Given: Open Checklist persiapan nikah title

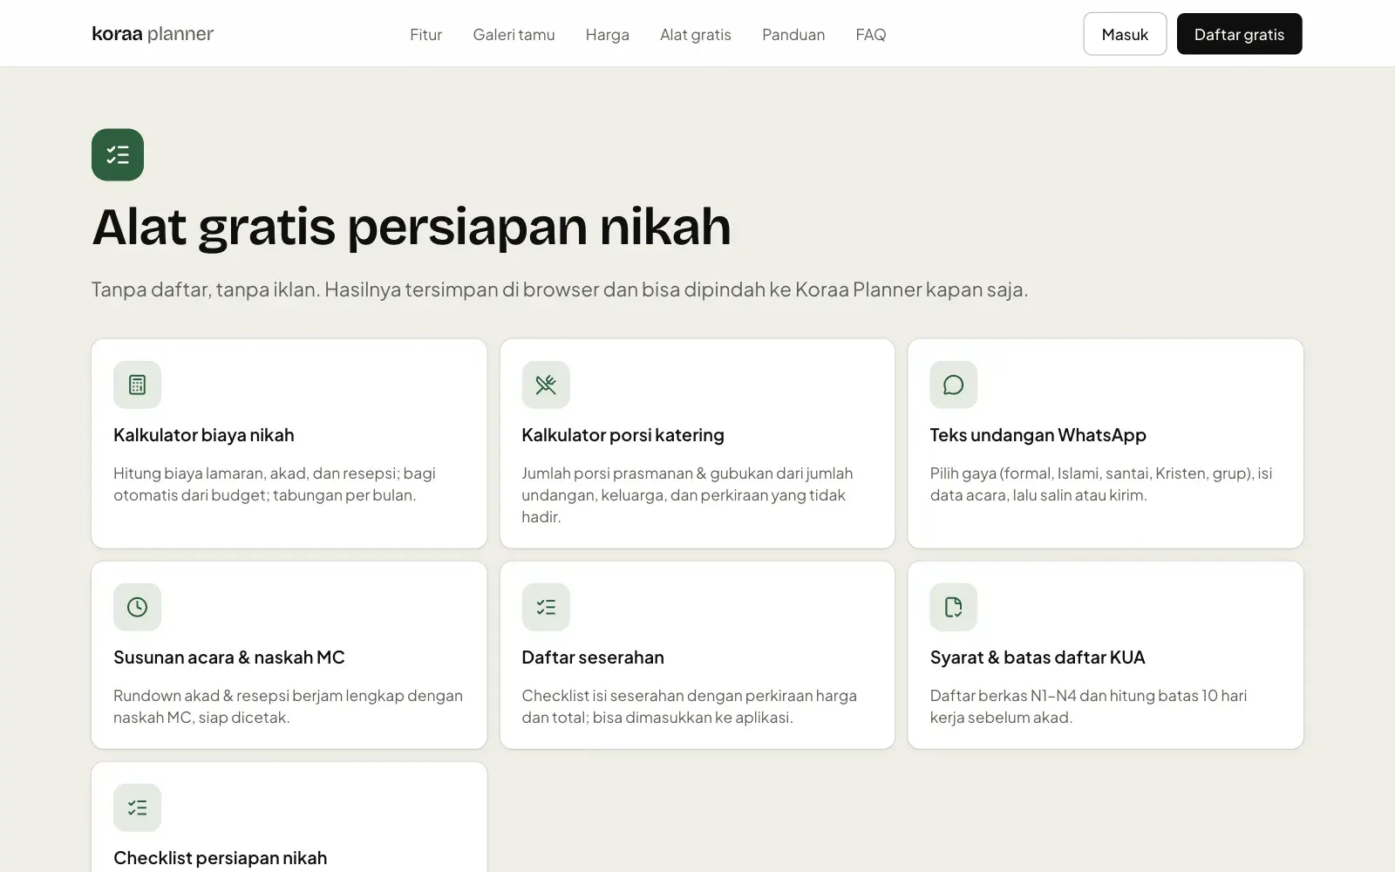Looking at the screenshot, I should tap(220, 858).
